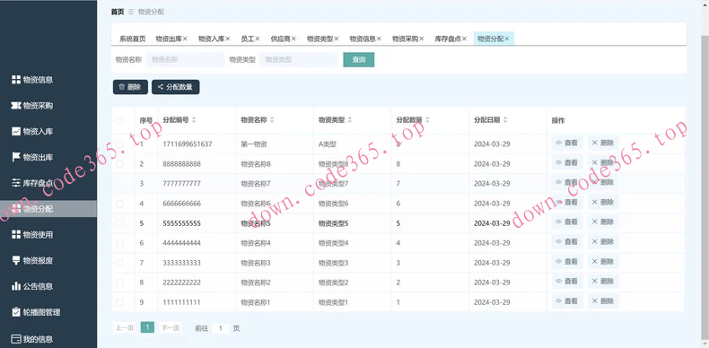The width and height of the screenshot is (709, 348).
Task: Switch to the 供应商 tab
Action: point(280,39)
